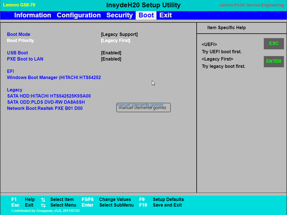Viewport: 287px width, 215px height.
Task: Change the Boot Priority value
Action: pyautogui.click(x=20, y=40)
